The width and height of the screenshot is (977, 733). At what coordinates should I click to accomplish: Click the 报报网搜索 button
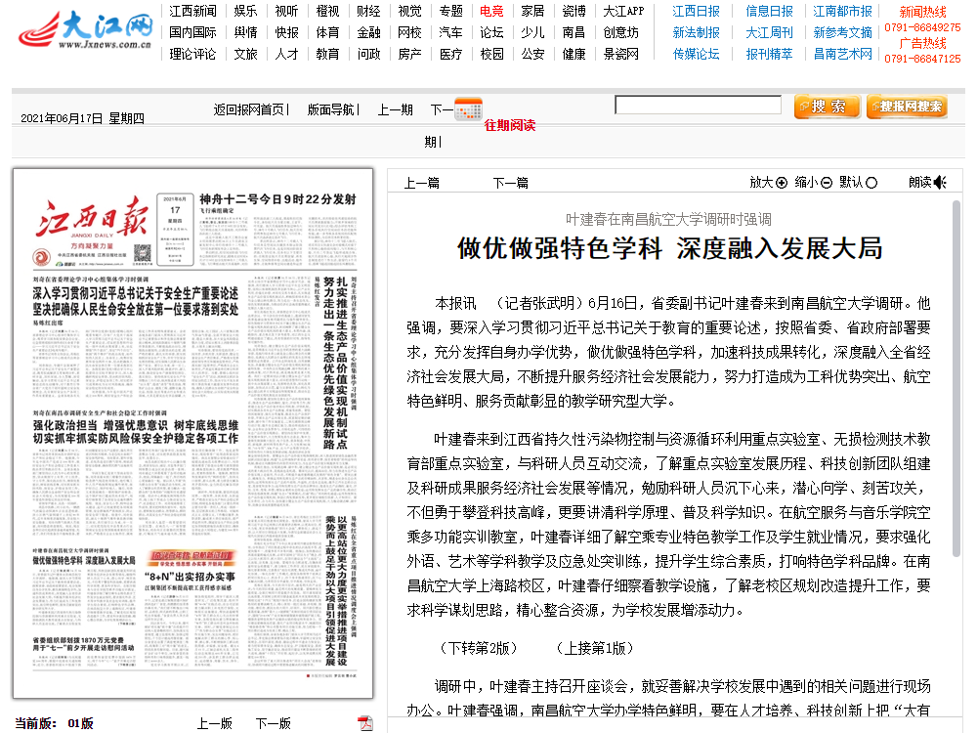click(906, 107)
